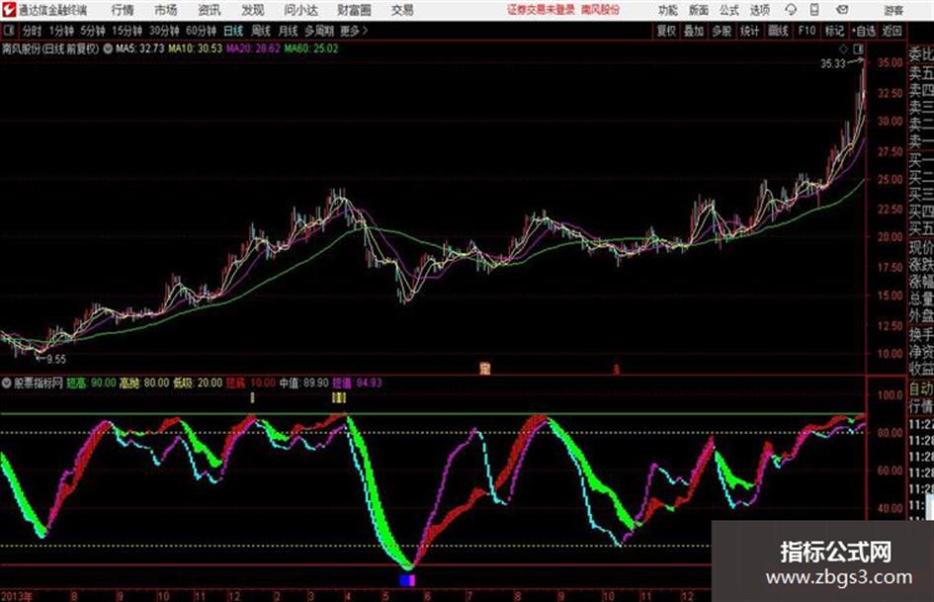Open the 资讯 menu
Image resolution: width=934 pixels, height=602 pixels.
[210, 10]
